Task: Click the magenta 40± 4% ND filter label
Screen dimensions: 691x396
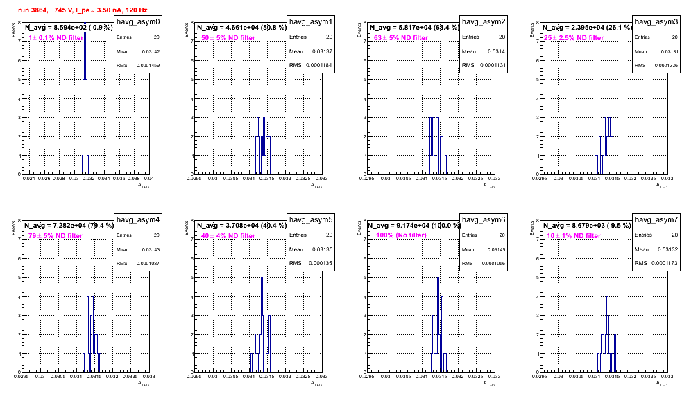Action: 228,236
